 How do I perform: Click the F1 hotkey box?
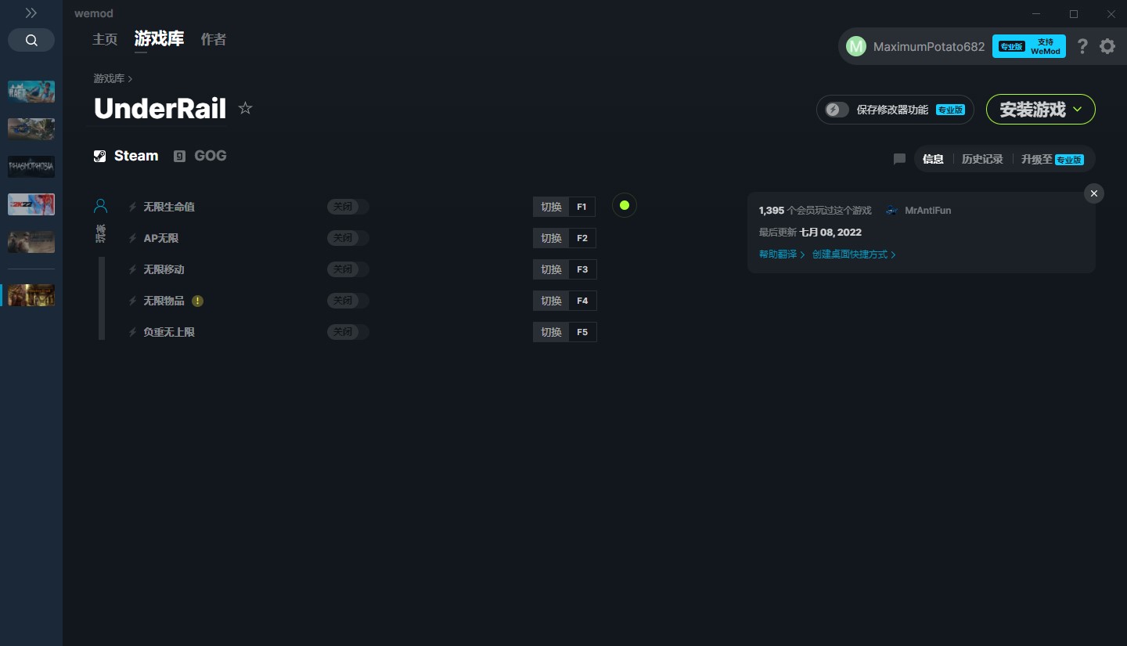[x=582, y=207]
